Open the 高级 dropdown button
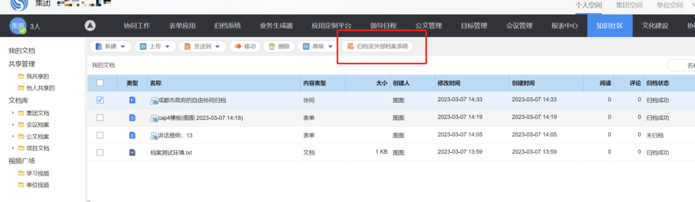This screenshot has height=202, width=695. tap(318, 46)
